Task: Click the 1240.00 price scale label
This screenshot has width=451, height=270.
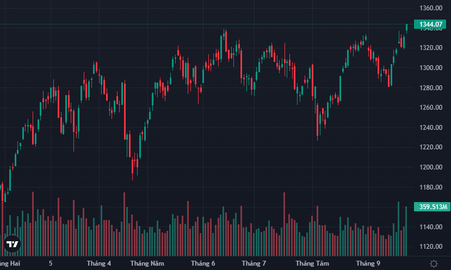Action: [x=430, y=128]
